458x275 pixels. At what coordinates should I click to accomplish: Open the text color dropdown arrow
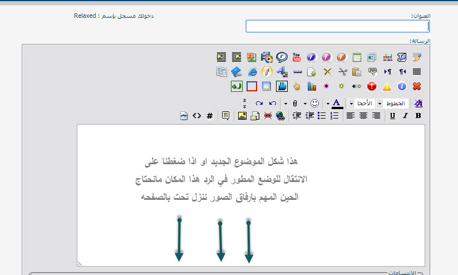tap(328, 104)
